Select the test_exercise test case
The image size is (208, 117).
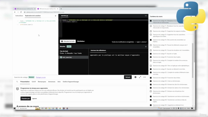[x=73, y=57]
